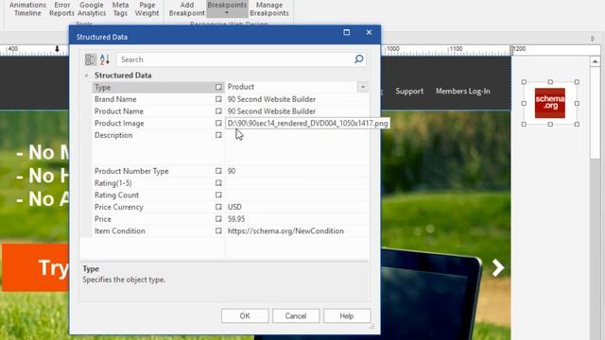This screenshot has width=605, height=340.
Task: Open Page Weight tool
Action: 147,8
